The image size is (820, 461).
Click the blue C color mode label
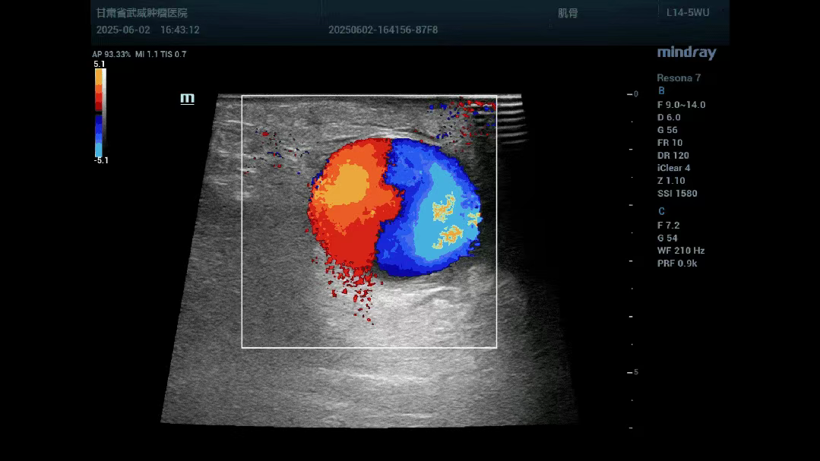pos(661,211)
